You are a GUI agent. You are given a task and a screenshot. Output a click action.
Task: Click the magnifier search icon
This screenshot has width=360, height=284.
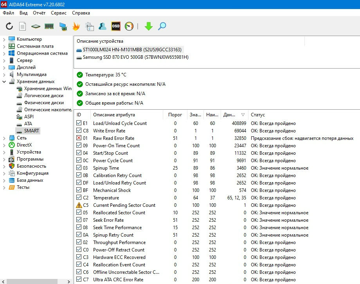pos(162,26)
